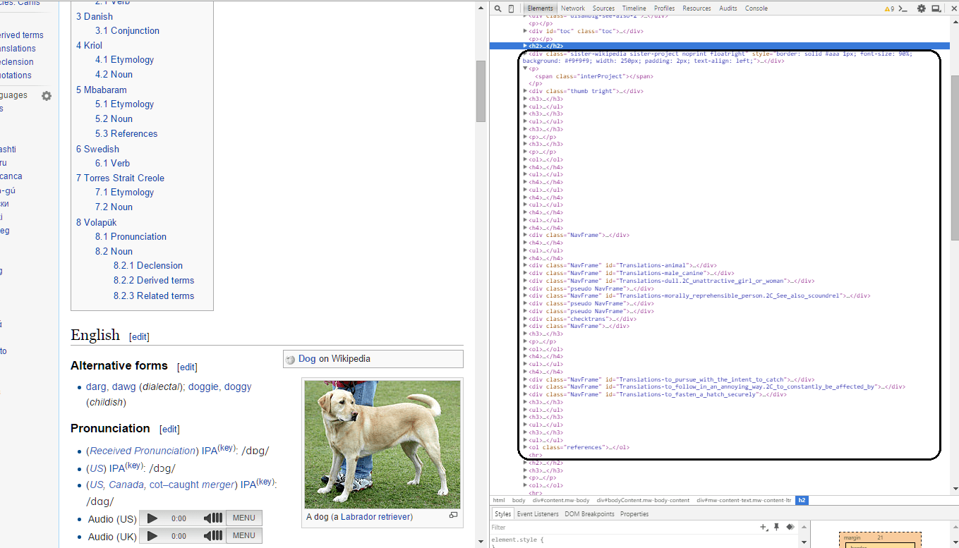Switch to the Network tab

572,8
